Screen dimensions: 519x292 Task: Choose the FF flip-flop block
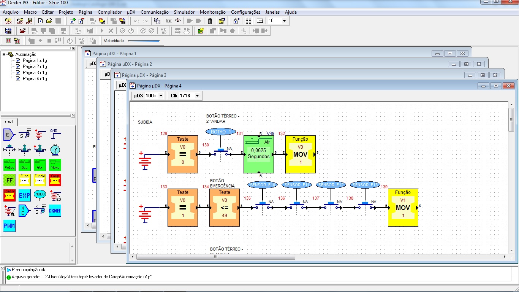click(9, 180)
